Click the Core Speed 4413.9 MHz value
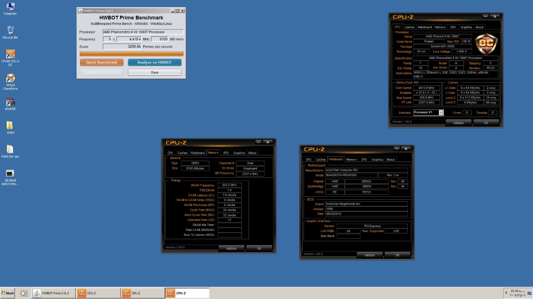533x299 pixels. (x=427, y=88)
